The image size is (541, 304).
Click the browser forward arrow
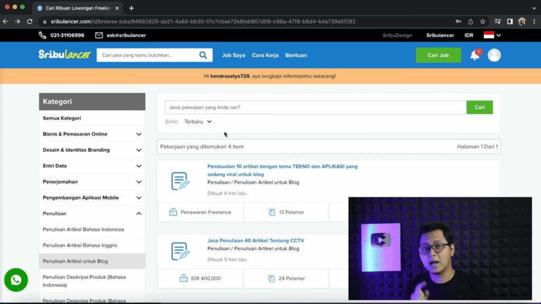coord(17,21)
